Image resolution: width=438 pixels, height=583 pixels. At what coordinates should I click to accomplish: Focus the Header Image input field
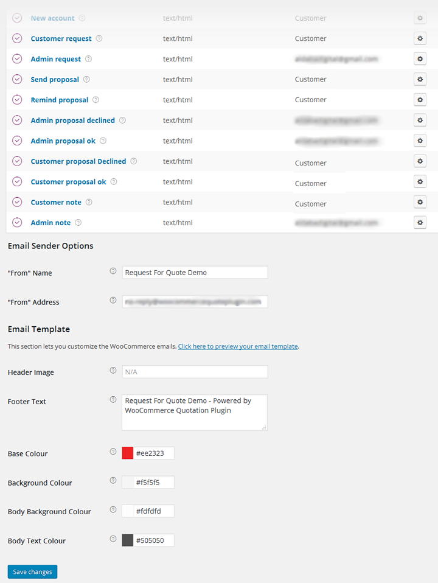195,372
